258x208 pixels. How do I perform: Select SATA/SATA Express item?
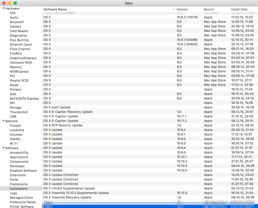24,99
